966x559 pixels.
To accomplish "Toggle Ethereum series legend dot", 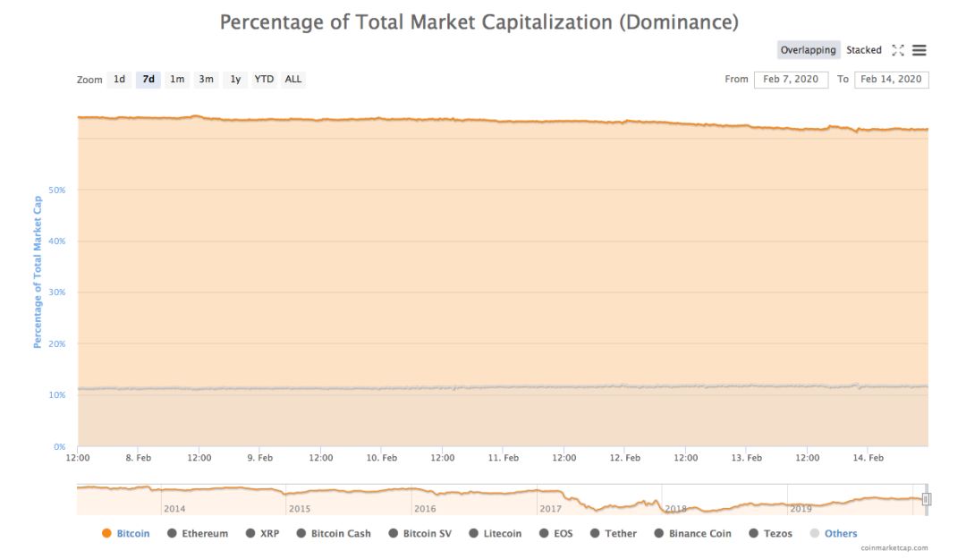I will (172, 533).
